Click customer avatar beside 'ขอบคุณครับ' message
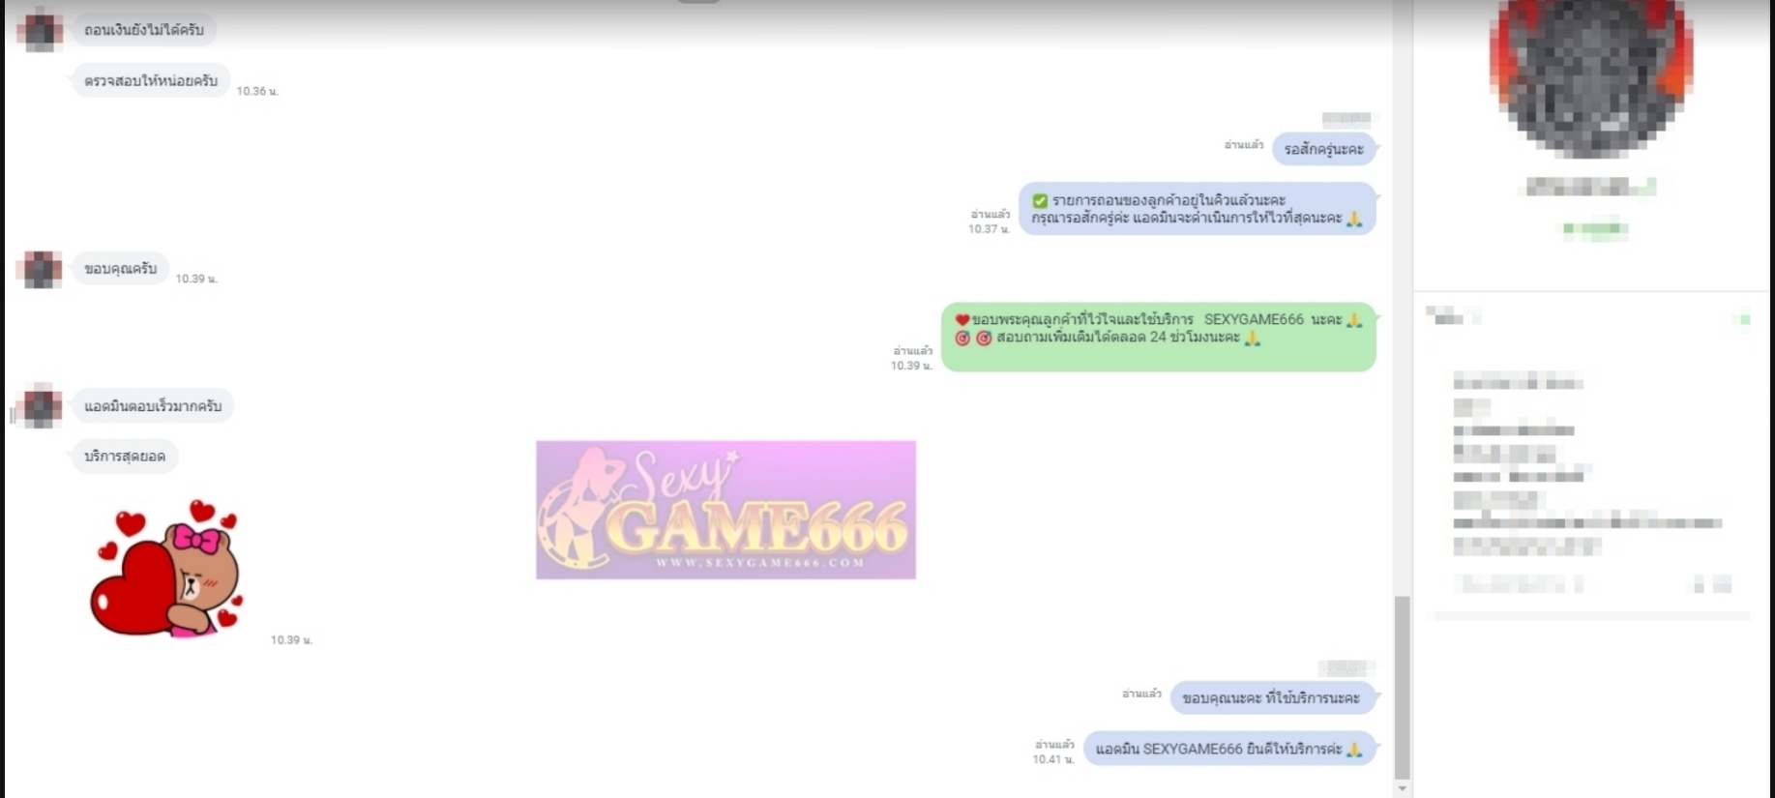This screenshot has height=798, width=1775. (x=41, y=269)
